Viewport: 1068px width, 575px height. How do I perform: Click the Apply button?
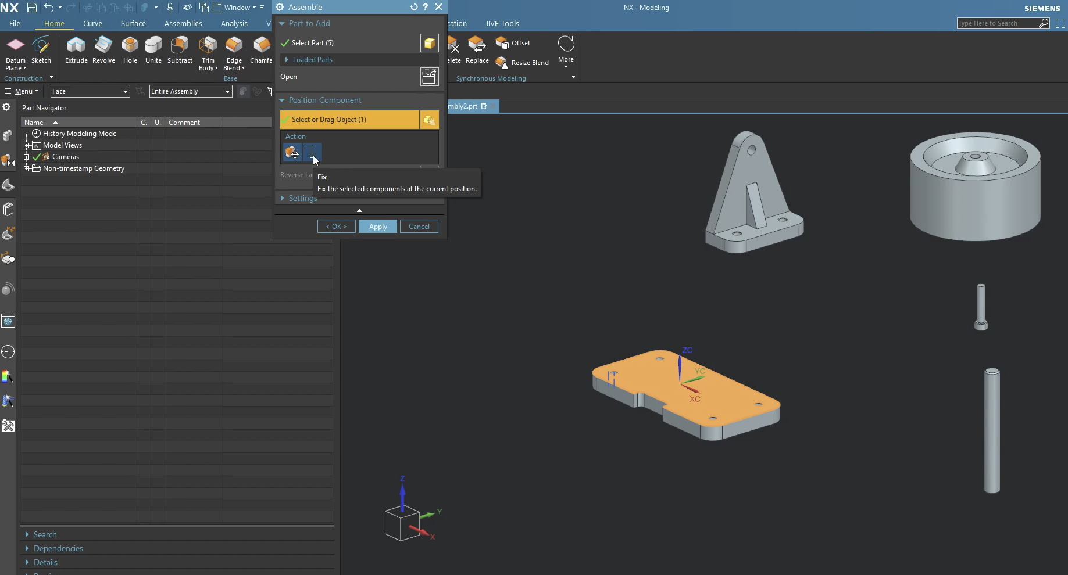coord(378,227)
